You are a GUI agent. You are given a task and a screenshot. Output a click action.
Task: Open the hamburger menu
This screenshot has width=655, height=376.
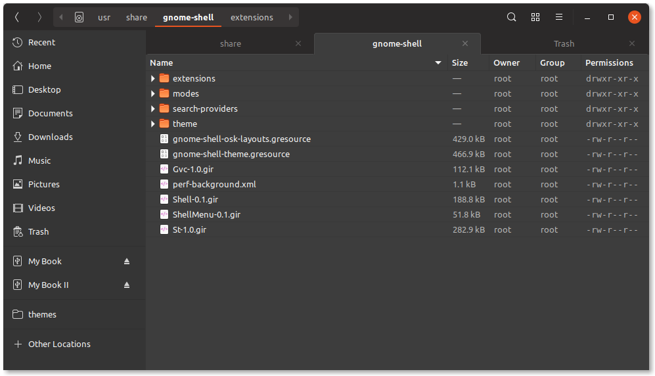(x=559, y=17)
